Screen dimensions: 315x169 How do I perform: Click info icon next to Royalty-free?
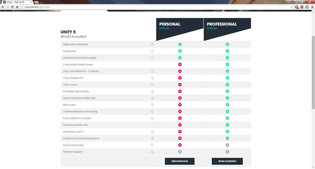[x=152, y=51]
